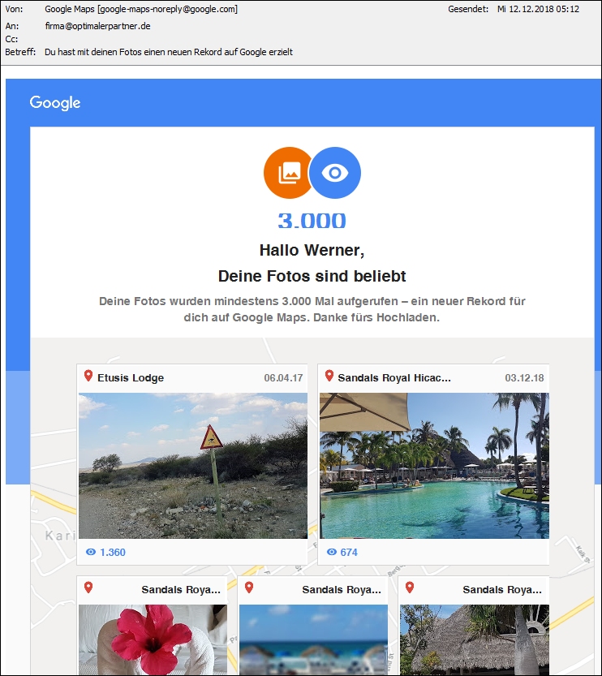
Task: Click the Google logo in the blue banner
Action: pyautogui.click(x=54, y=103)
